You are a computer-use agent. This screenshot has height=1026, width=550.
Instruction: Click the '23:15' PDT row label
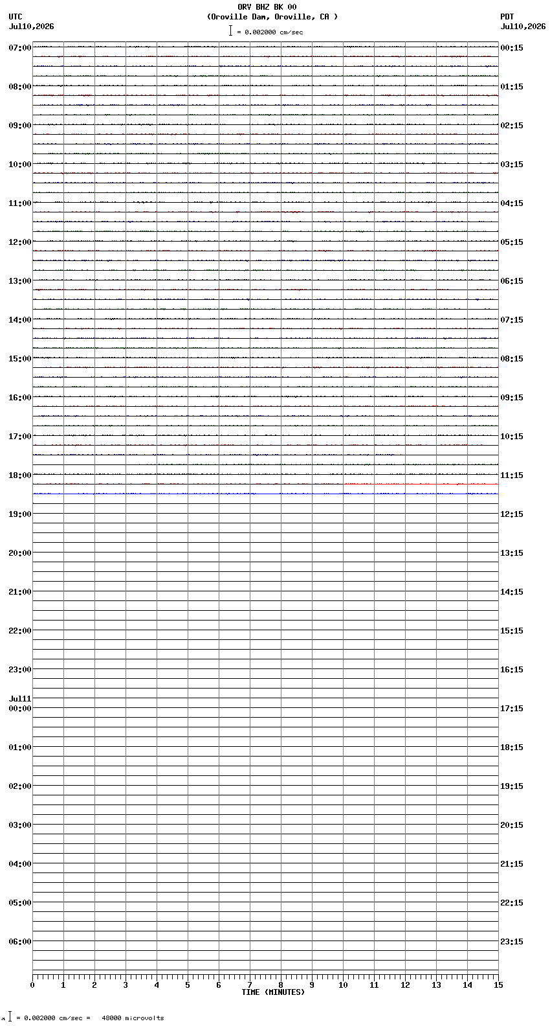[x=512, y=942]
